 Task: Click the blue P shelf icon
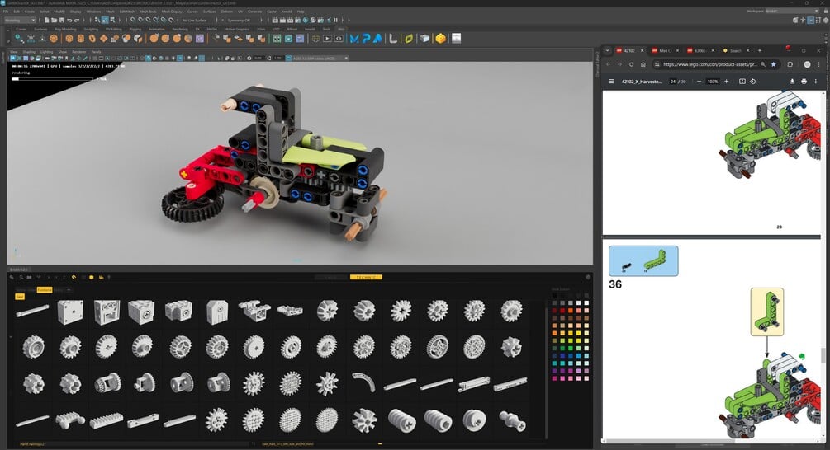click(366, 39)
